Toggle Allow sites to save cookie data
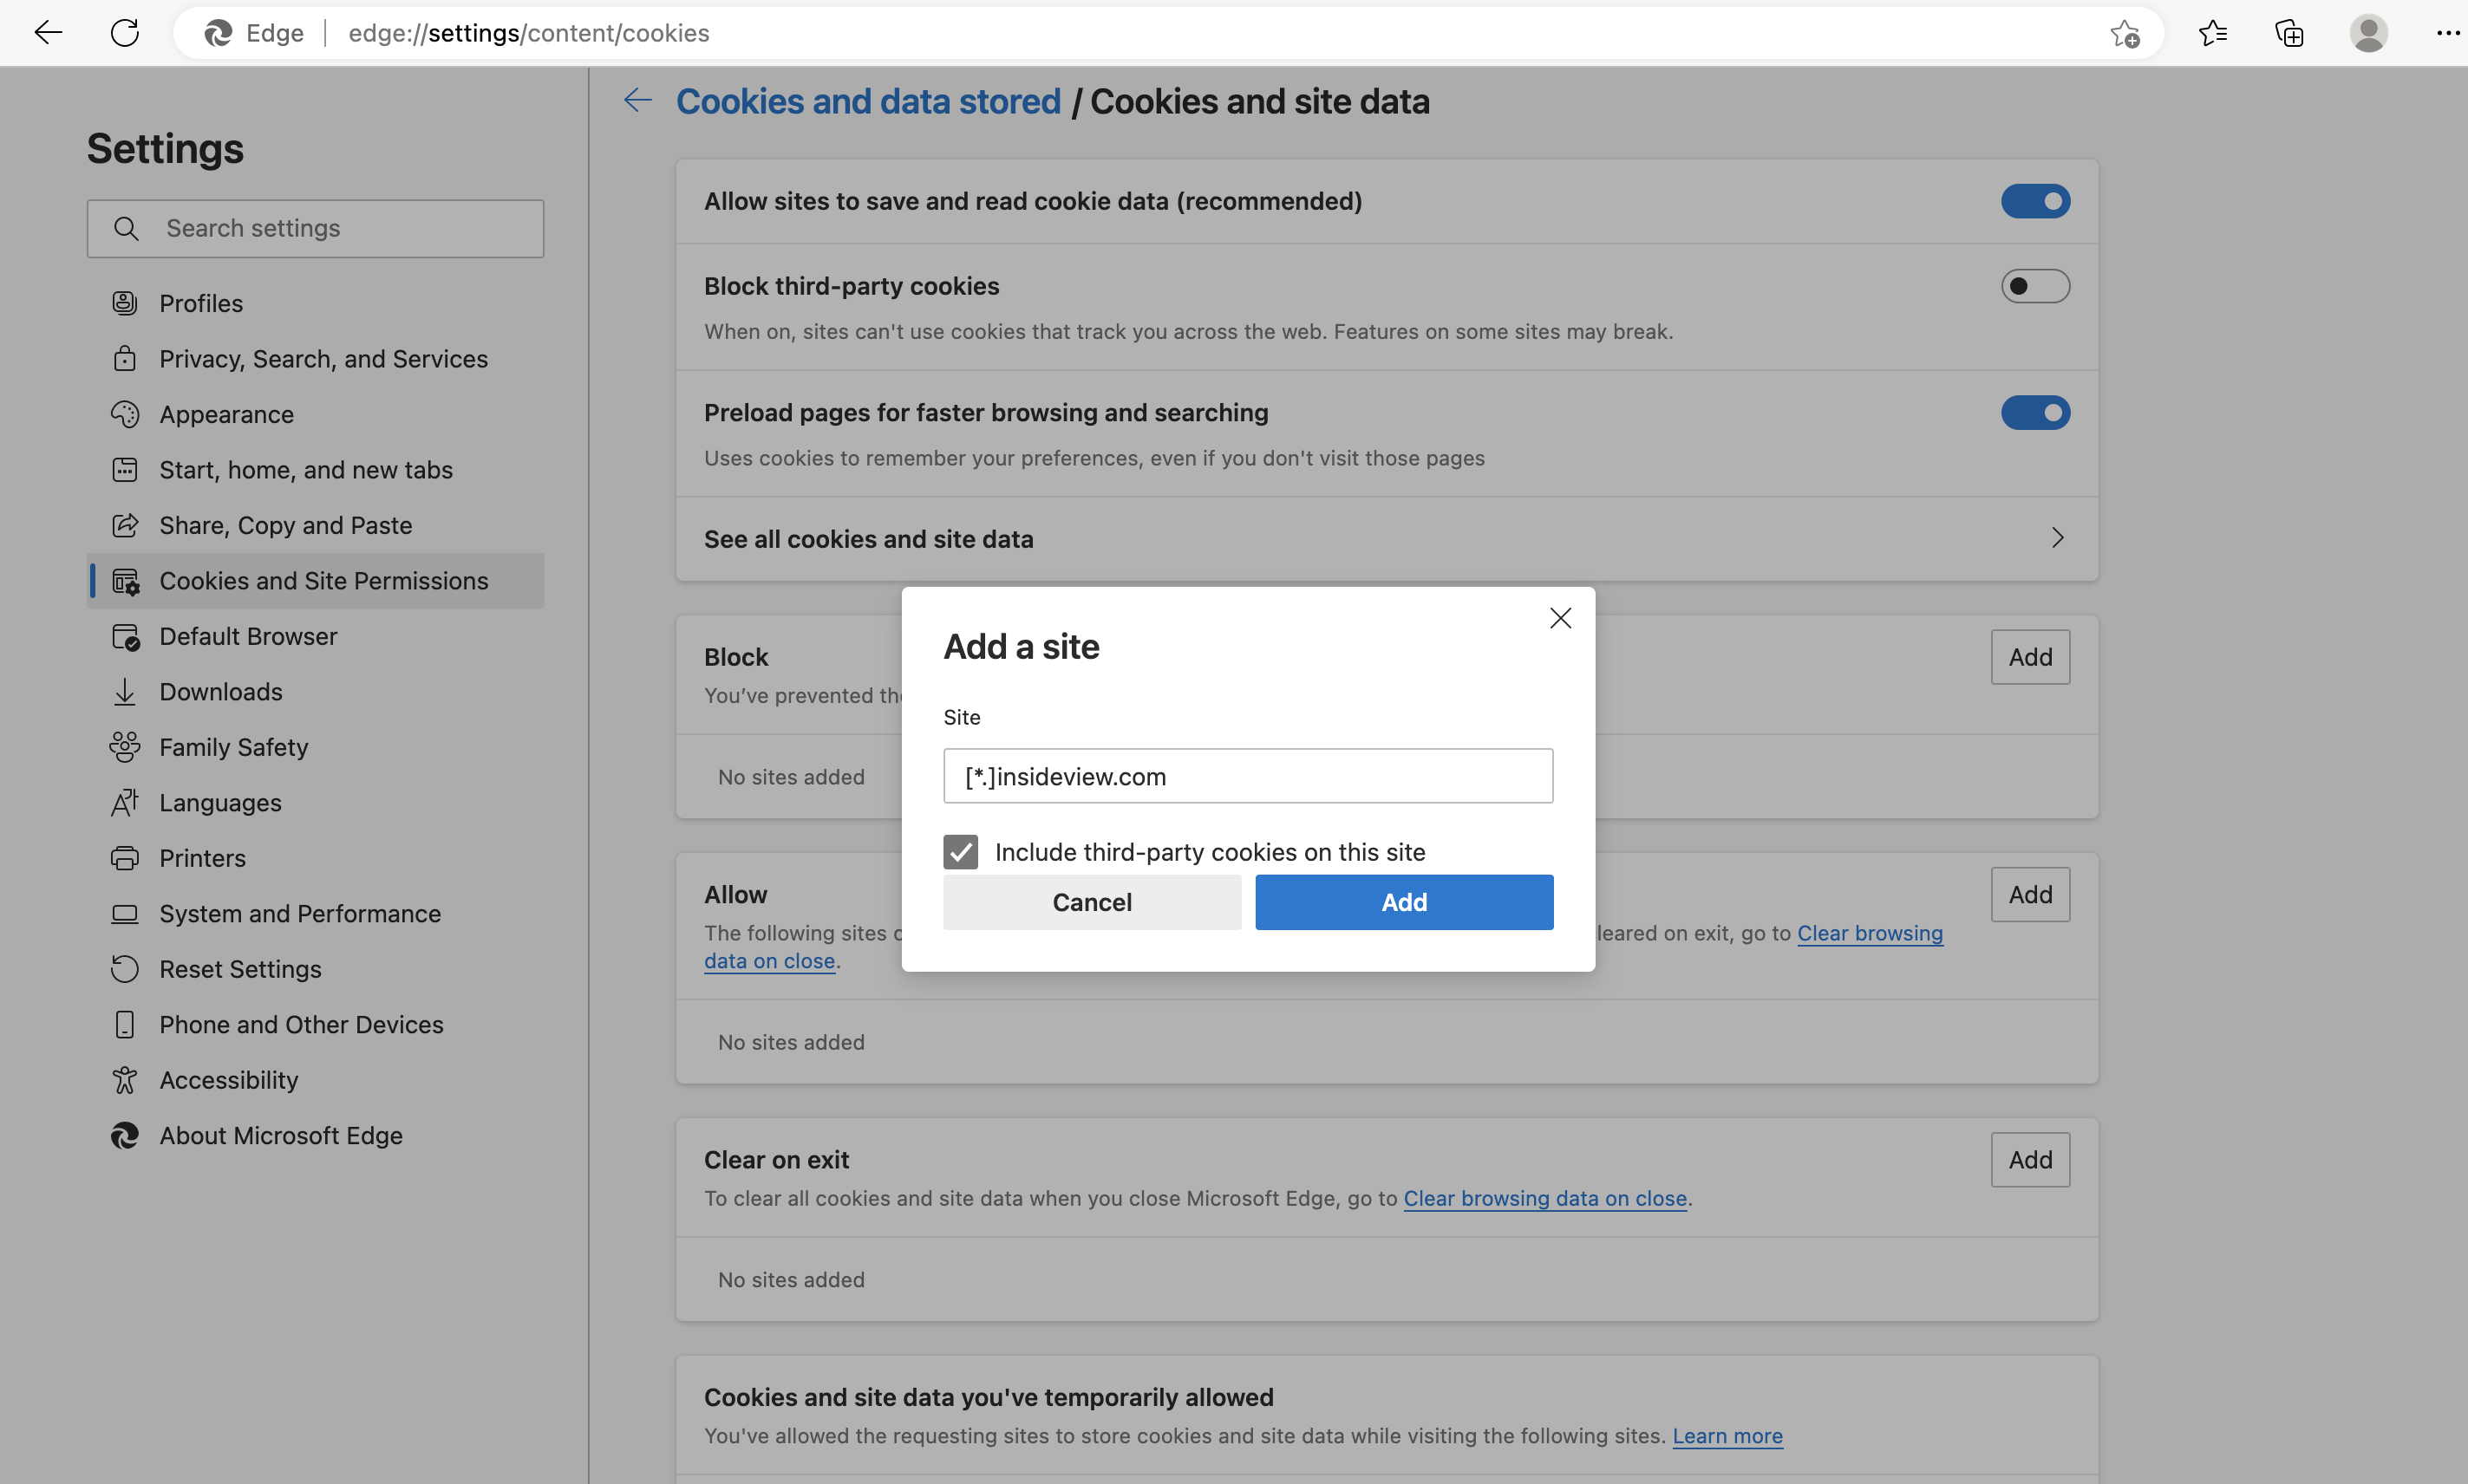The height and width of the screenshot is (1484, 2468). click(2034, 201)
